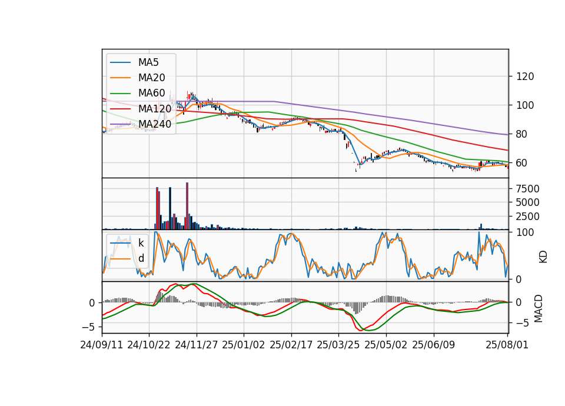Click the MA60 legend label
Viewport: 565px width, 406px height.
point(151,93)
